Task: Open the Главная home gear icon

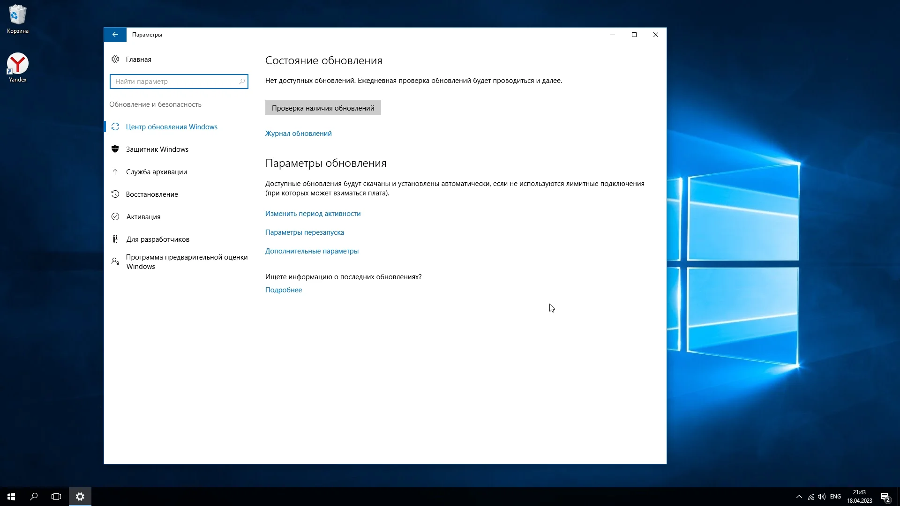Action: tap(115, 59)
